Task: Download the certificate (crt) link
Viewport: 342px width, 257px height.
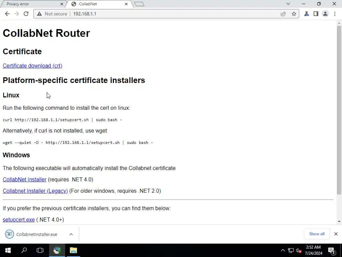Action: click(x=32, y=66)
